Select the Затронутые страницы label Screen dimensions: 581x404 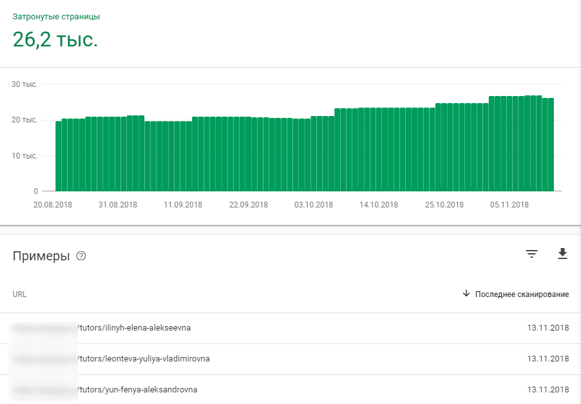coord(56,17)
